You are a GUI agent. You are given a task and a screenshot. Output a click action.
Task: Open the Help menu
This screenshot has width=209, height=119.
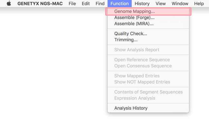pos(199,4)
